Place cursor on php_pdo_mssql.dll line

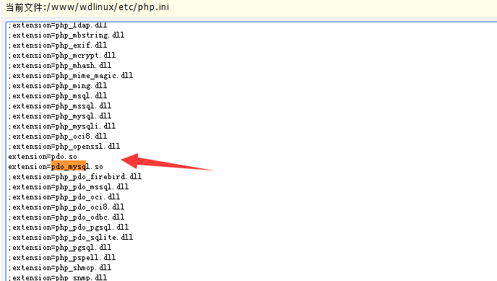69,187
